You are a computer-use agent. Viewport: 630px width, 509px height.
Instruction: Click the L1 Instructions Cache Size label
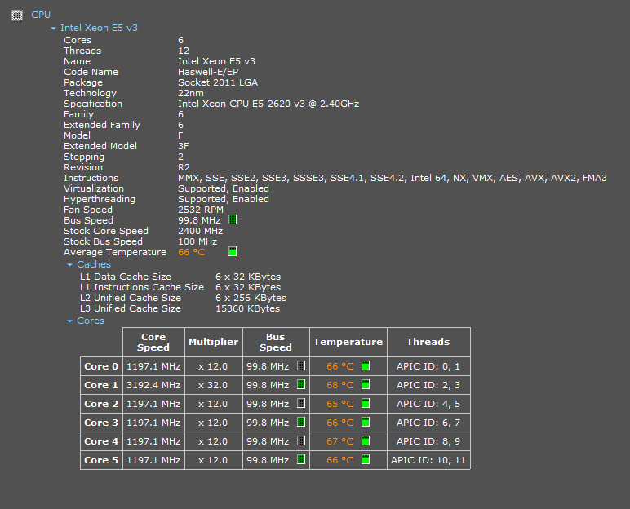(x=142, y=287)
